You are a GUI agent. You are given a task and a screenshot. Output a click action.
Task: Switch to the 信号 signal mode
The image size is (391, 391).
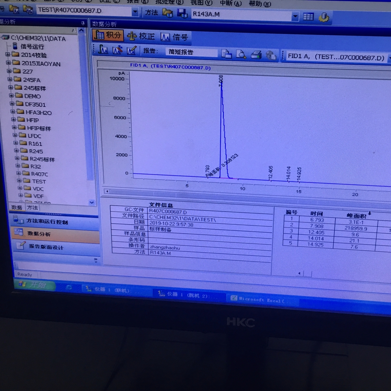click(174, 37)
